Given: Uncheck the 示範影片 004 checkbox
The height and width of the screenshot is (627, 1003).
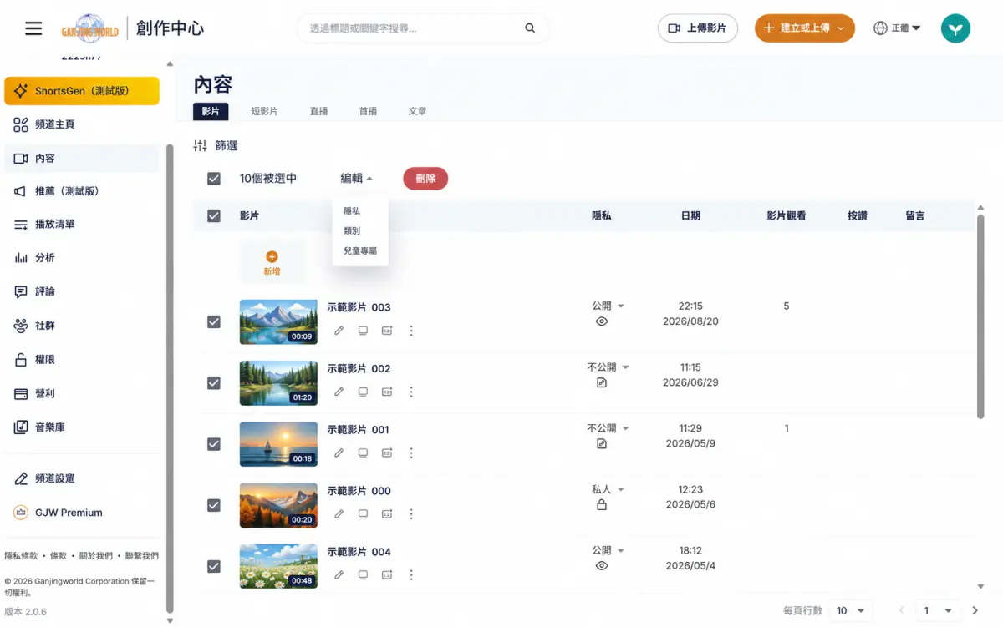Looking at the screenshot, I should coord(214,566).
